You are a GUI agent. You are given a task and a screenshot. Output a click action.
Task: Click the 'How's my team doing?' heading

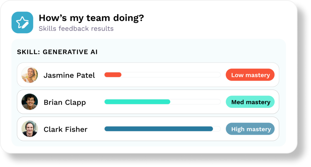pos(91,18)
